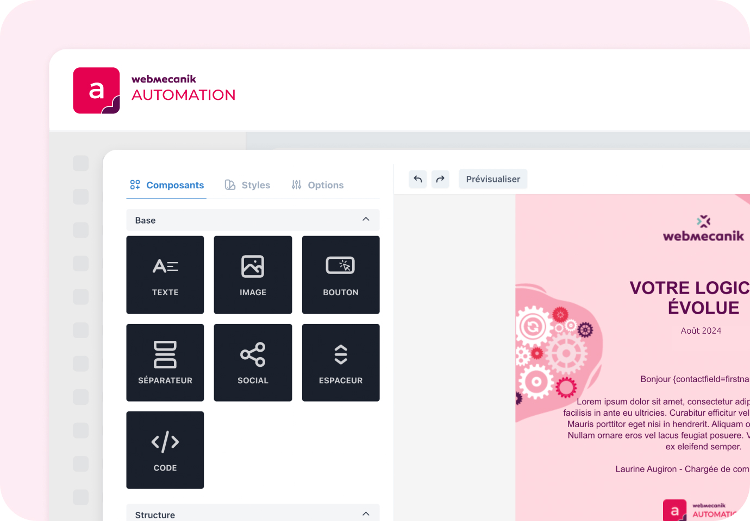Open the Styles tab
Viewport: 750px width, 521px height.
pyautogui.click(x=248, y=185)
